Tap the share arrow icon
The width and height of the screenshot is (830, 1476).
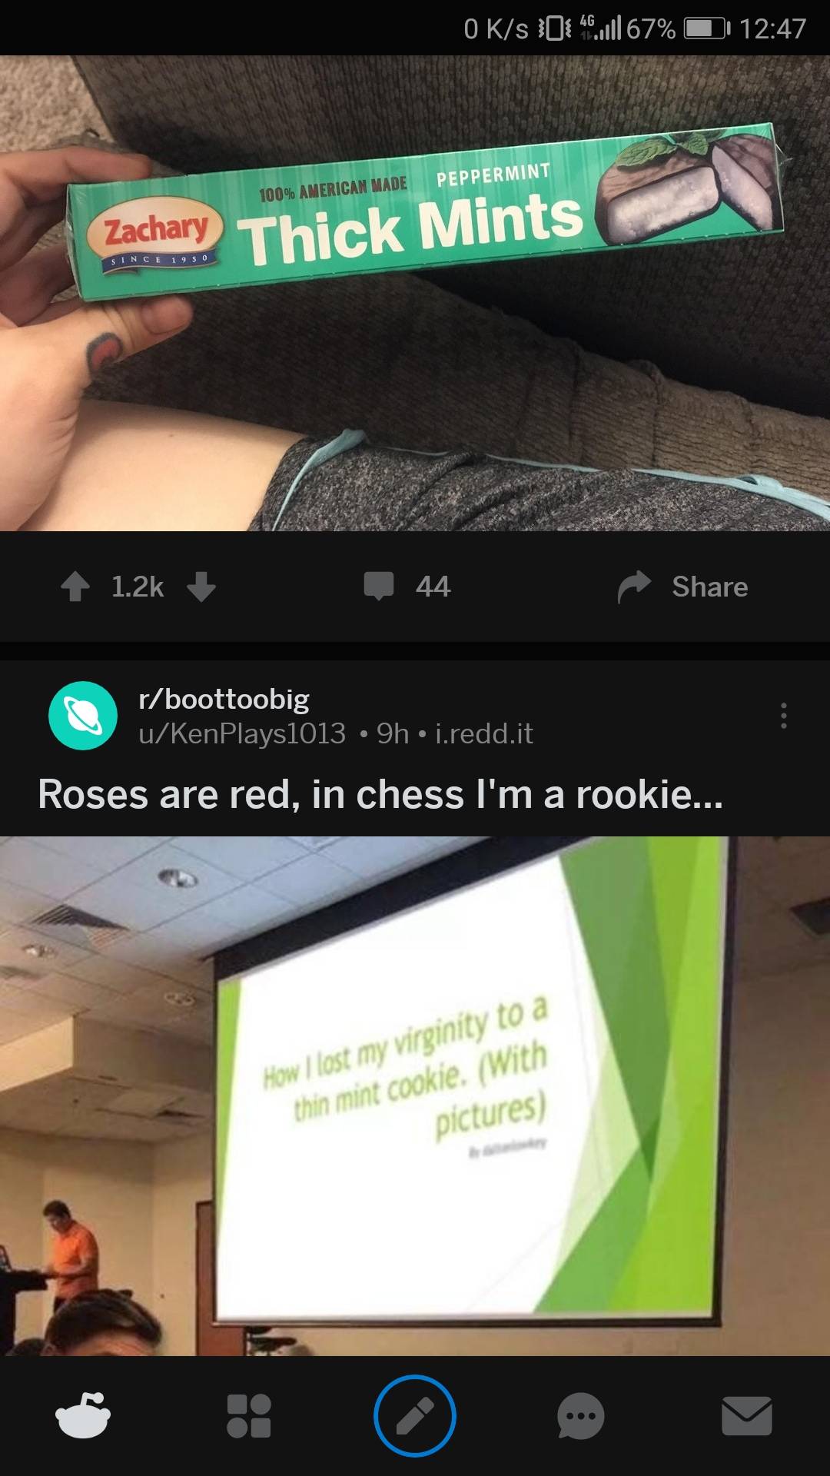634,587
